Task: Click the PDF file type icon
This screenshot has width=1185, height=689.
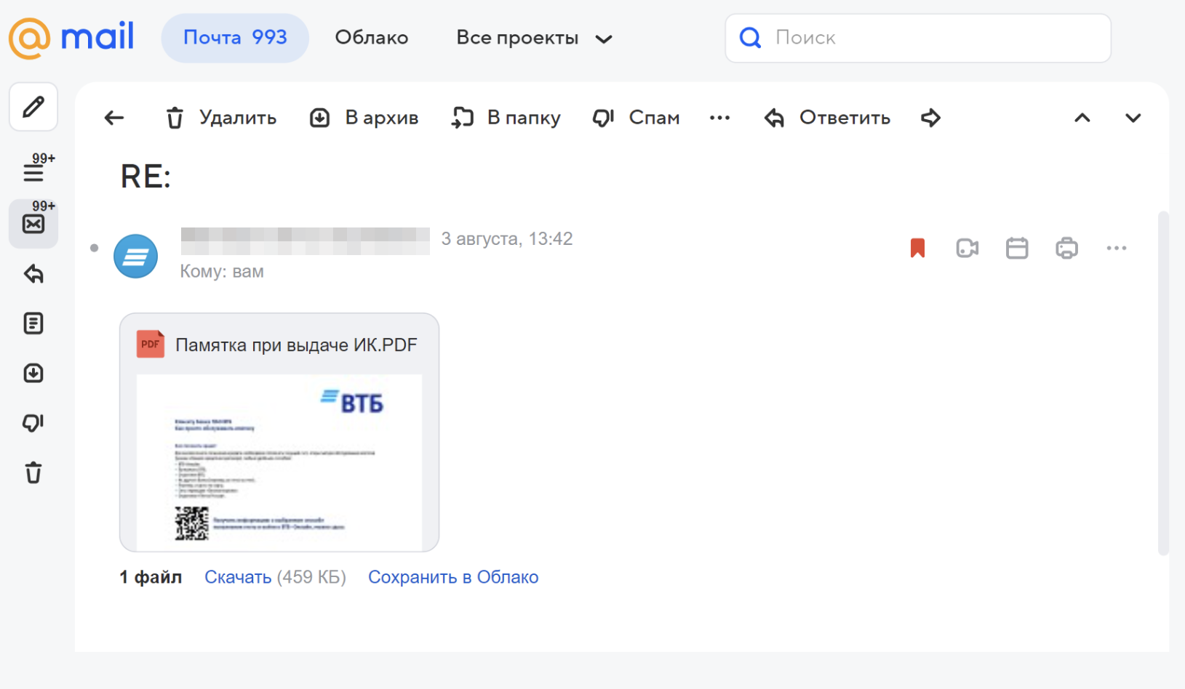Action: [x=151, y=344]
